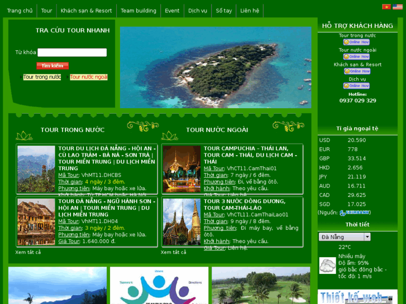The image size is (406, 304).
Task: Click Online Now badge under Khách sạn & Resort
Action: 357,71
